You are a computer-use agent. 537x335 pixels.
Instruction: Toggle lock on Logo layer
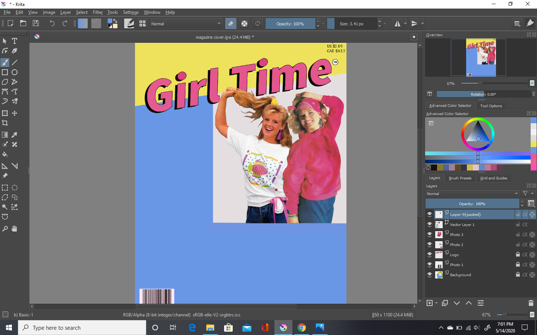tap(518, 255)
